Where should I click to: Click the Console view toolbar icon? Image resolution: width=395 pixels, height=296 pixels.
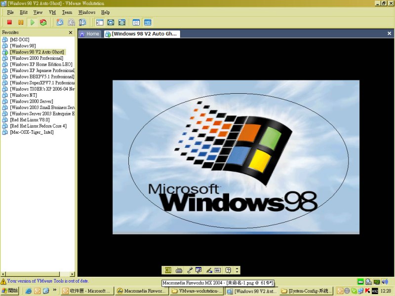coord(148,22)
